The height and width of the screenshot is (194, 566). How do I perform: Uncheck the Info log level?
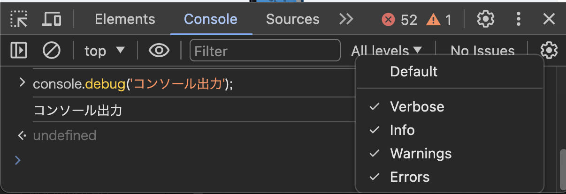402,130
